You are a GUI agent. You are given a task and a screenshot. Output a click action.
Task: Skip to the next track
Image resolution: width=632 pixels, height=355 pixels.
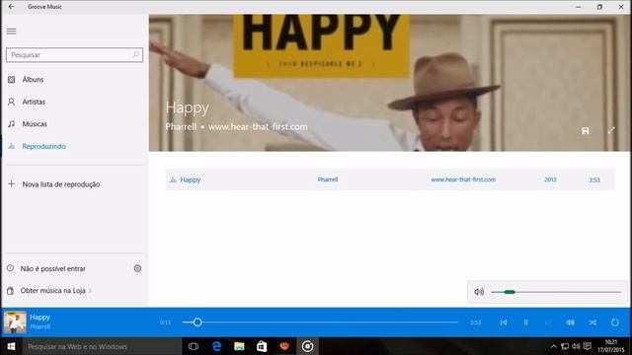548,322
